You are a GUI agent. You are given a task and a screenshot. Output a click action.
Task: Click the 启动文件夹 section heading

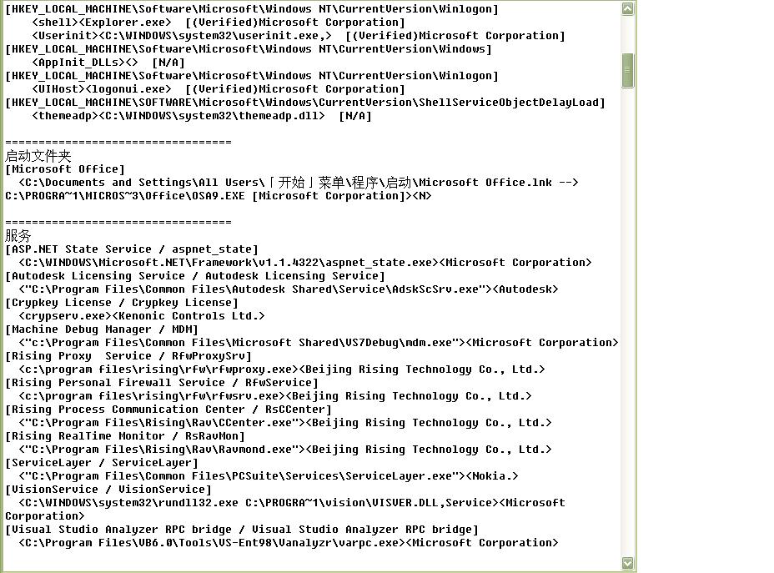click(x=38, y=156)
